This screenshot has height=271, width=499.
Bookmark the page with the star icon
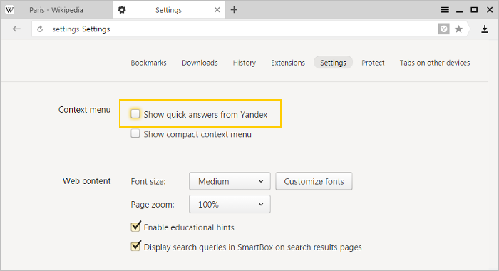pyautogui.click(x=458, y=29)
